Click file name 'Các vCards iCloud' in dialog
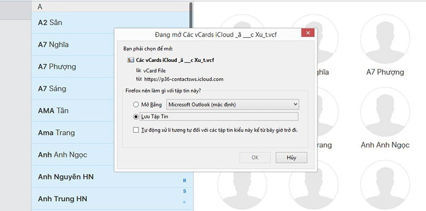The image size is (426, 211). pyautogui.click(x=175, y=60)
